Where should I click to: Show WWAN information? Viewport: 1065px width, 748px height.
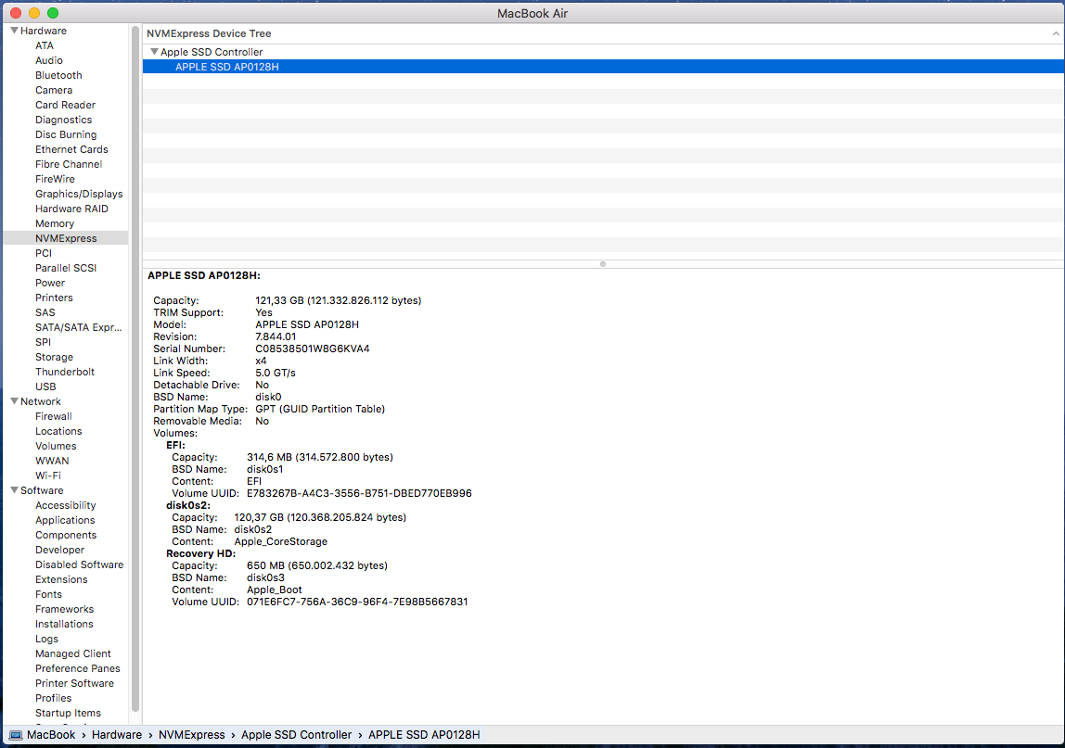pos(52,461)
